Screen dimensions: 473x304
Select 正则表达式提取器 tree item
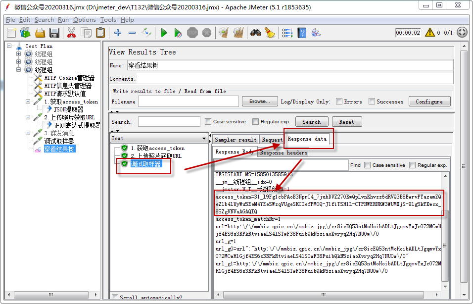77,125
